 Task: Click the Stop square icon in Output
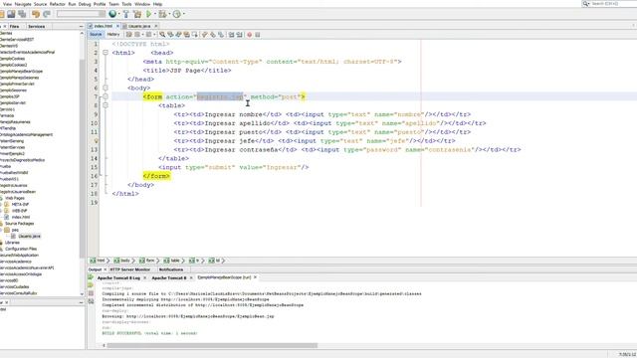(91, 293)
